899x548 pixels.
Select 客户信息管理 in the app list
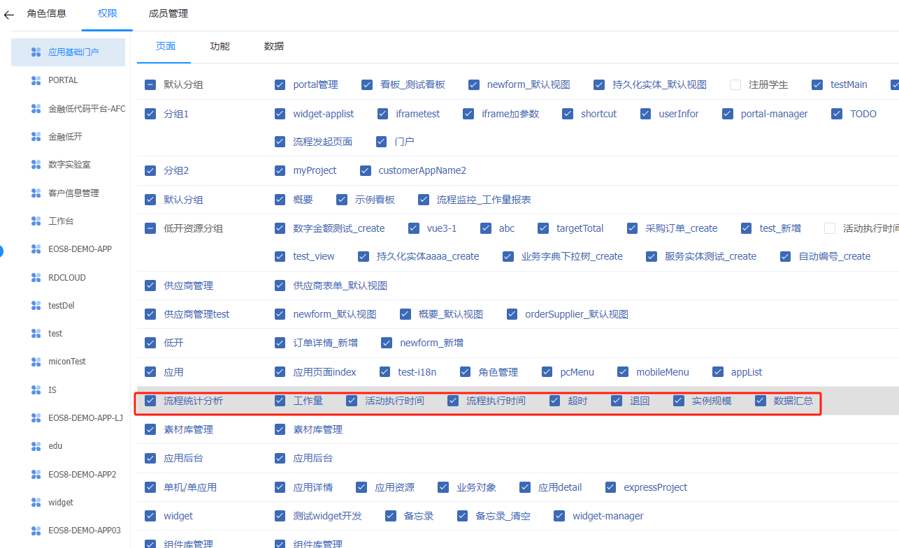73,193
